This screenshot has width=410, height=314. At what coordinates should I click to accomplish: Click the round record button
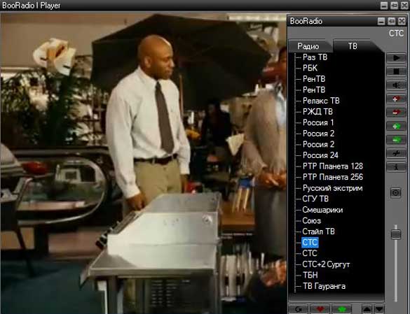point(395,193)
